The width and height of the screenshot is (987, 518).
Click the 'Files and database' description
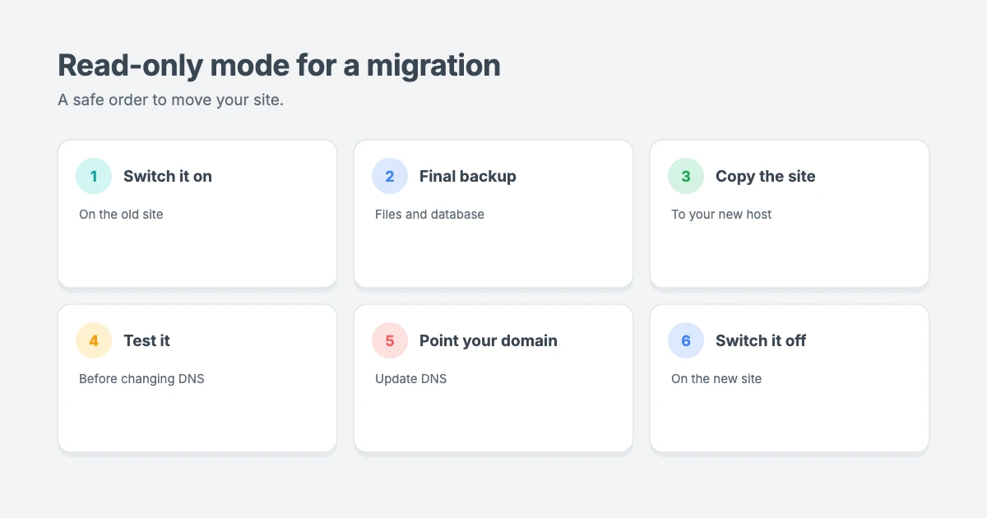pos(429,214)
